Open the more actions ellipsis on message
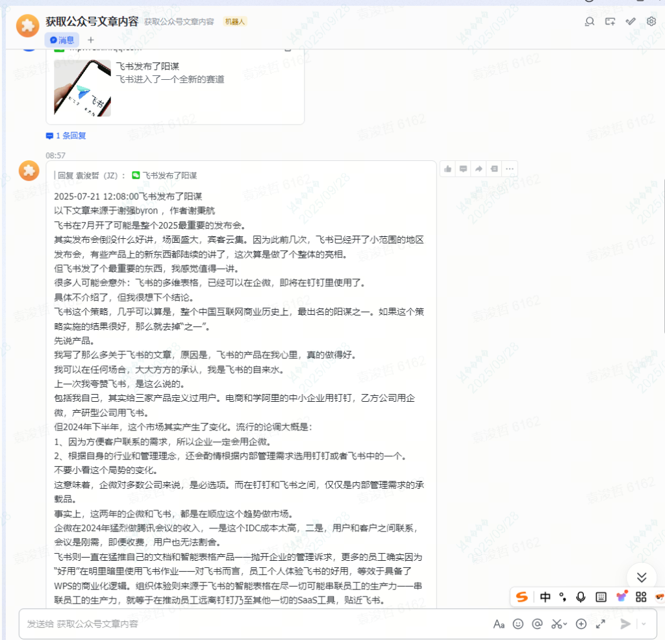The width and height of the screenshot is (665, 640). [510, 169]
